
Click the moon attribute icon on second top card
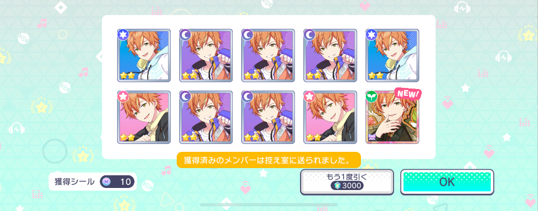185,35
